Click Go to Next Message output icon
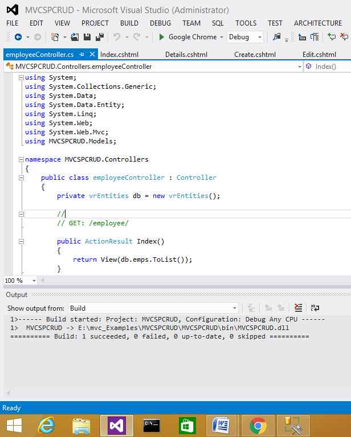Screen dimensions: 351x437 tap(281, 308)
